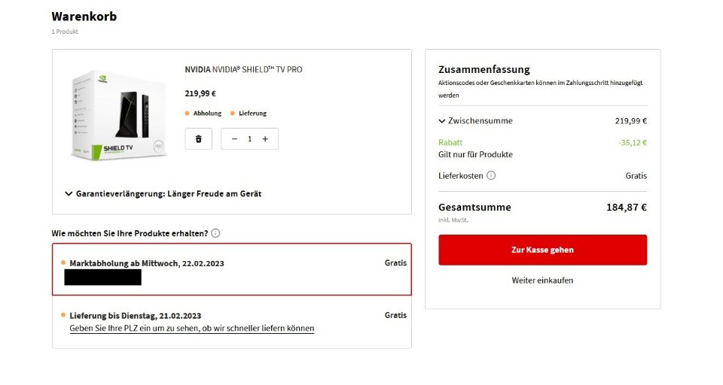Click the Garantieverlängerung label text

[169, 194]
